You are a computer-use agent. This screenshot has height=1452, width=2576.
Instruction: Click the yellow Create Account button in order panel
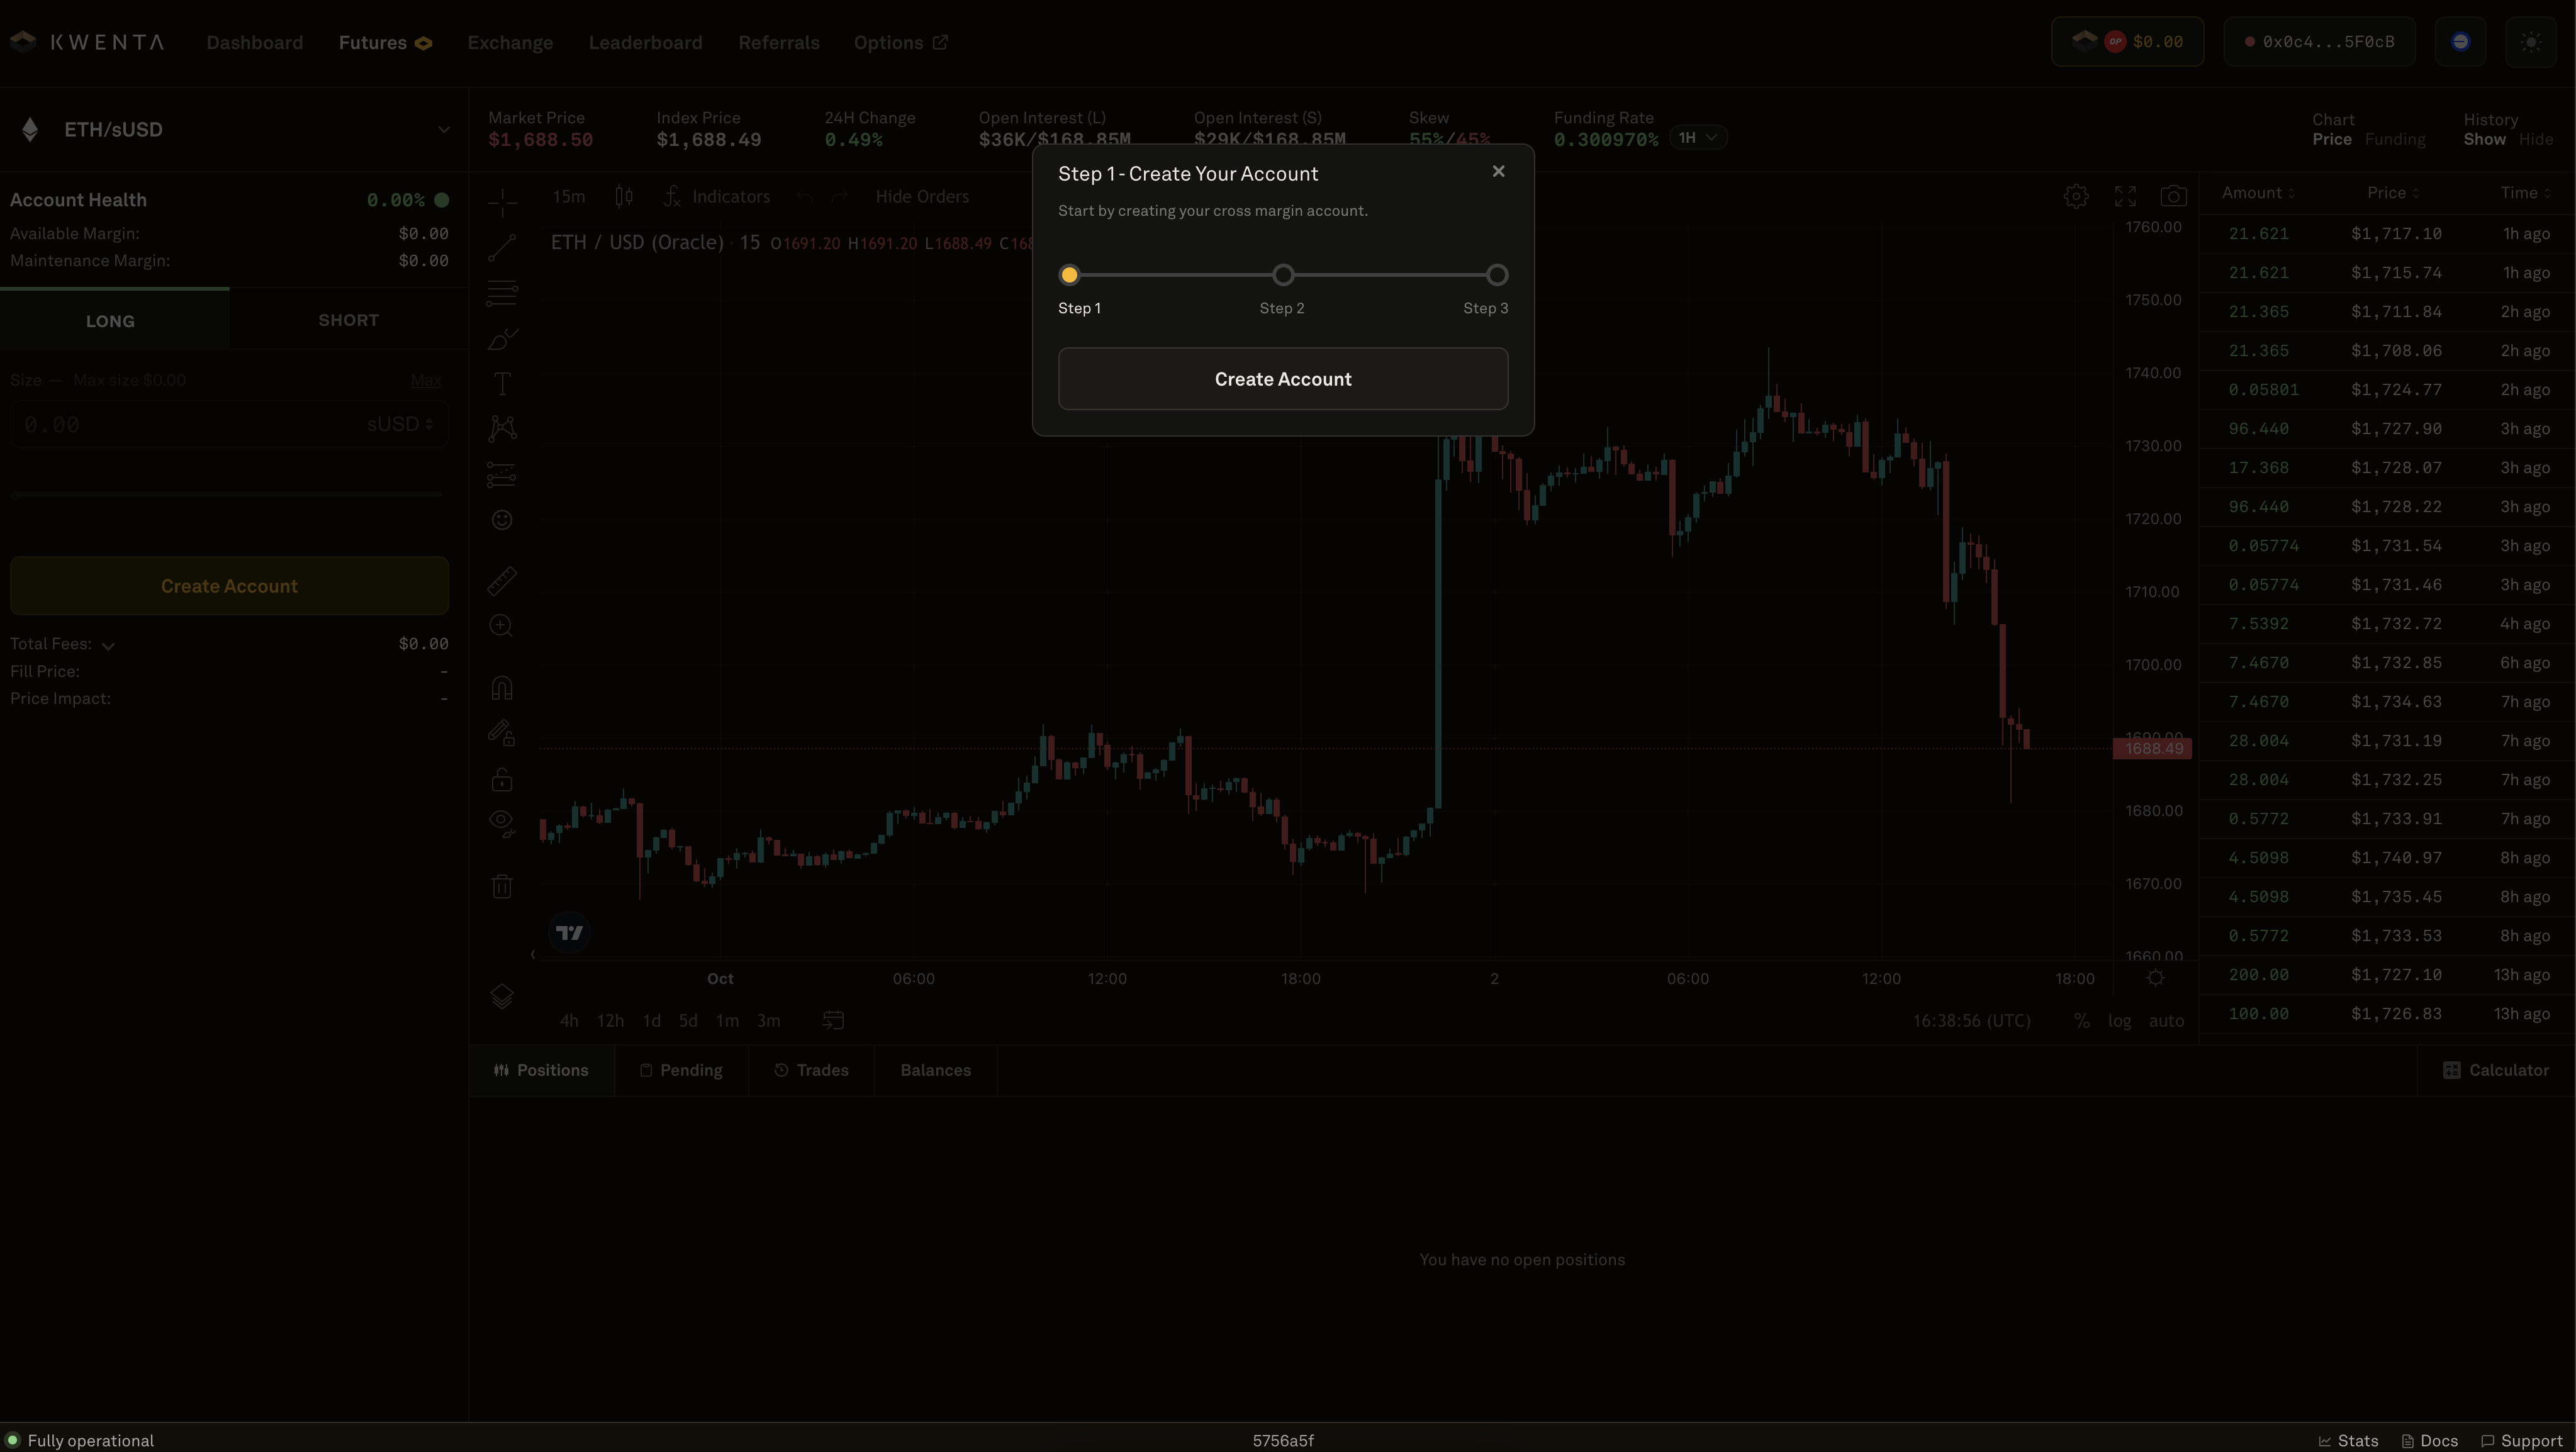pyautogui.click(x=229, y=586)
